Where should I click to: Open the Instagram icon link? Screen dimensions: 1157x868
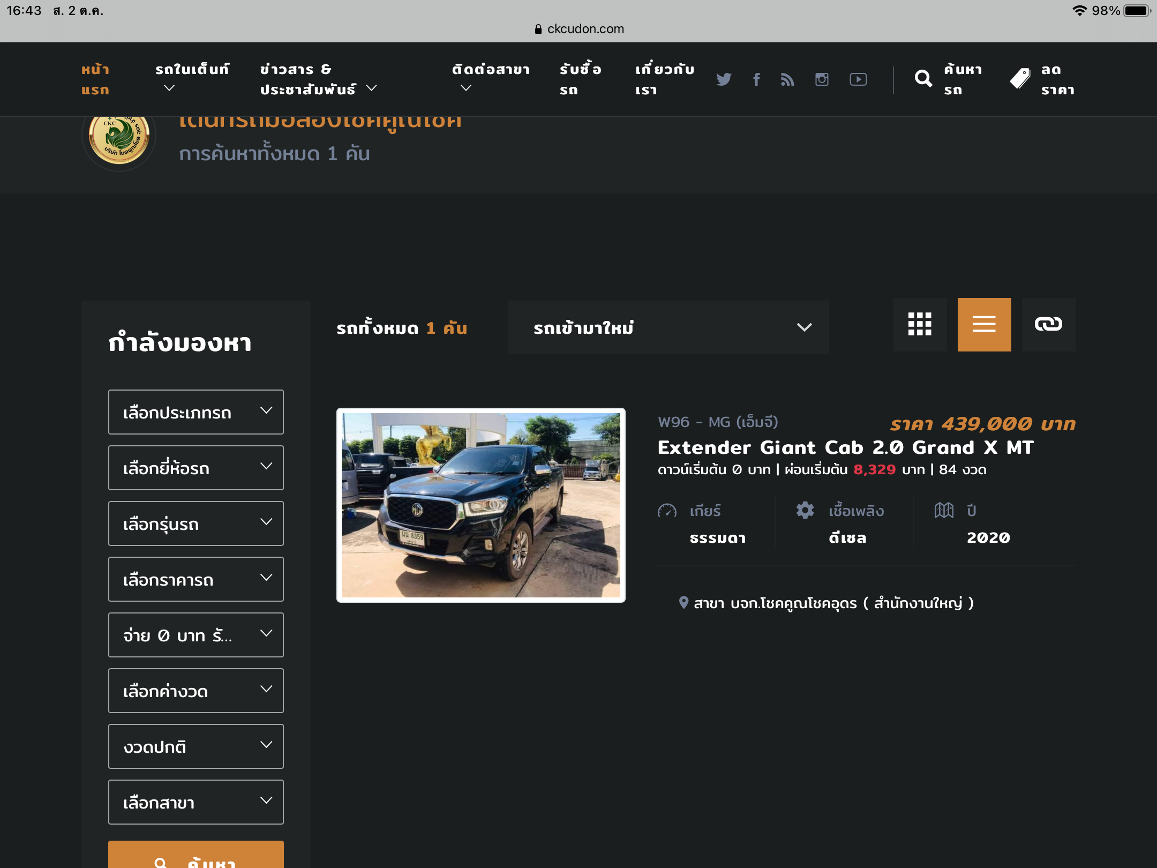click(x=822, y=79)
